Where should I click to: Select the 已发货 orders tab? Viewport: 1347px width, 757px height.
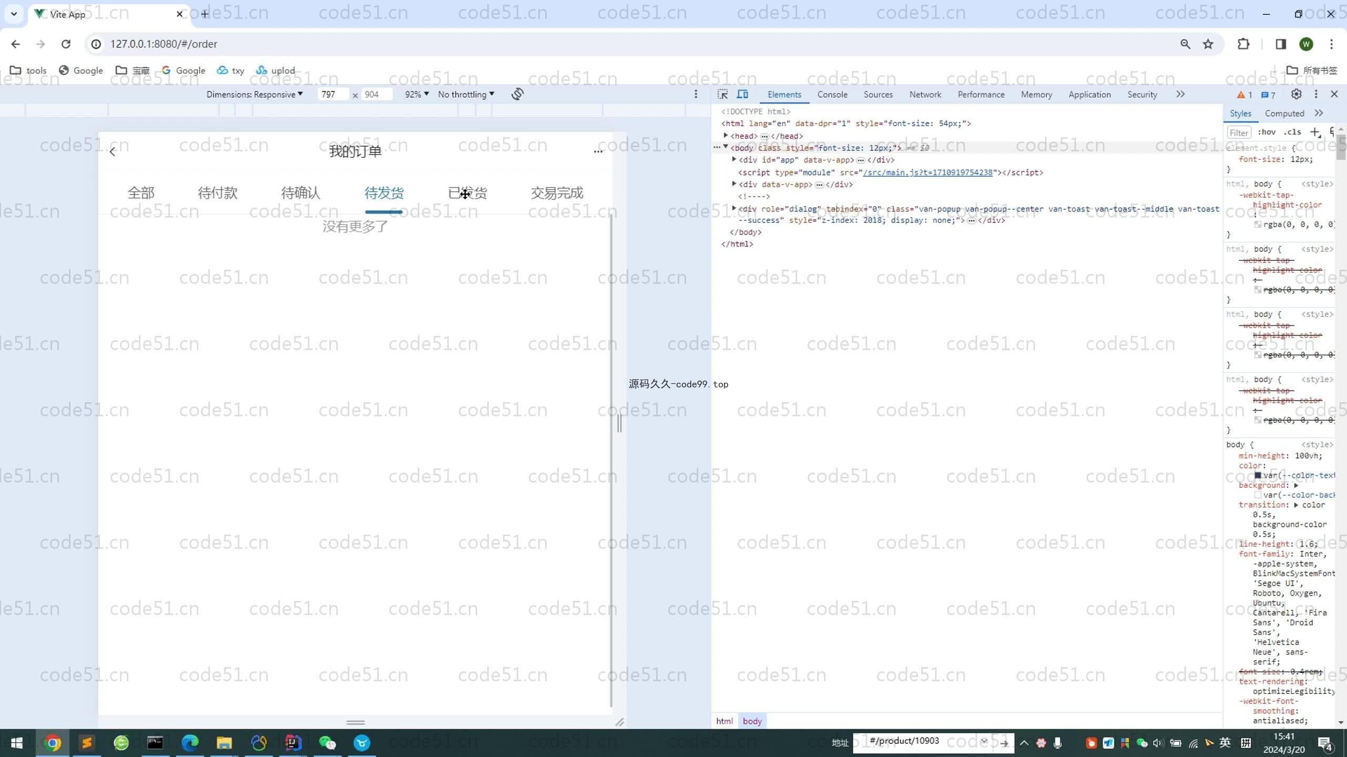[467, 193]
